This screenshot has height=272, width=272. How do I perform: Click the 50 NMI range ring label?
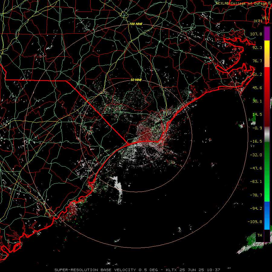pos(136,80)
